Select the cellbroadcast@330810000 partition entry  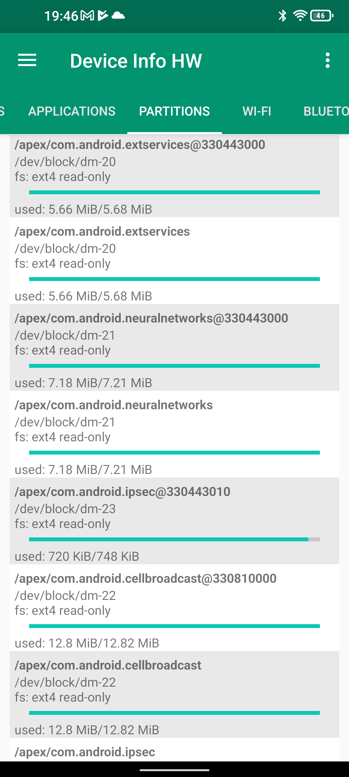(174, 607)
